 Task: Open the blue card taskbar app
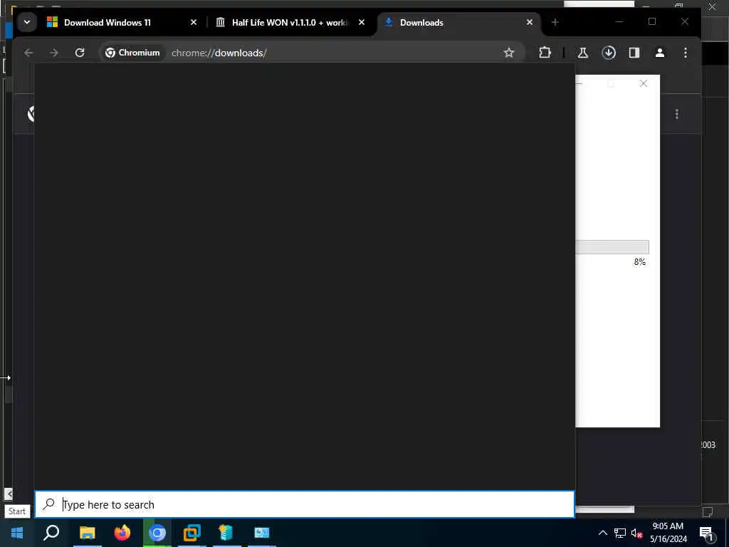[261, 533]
